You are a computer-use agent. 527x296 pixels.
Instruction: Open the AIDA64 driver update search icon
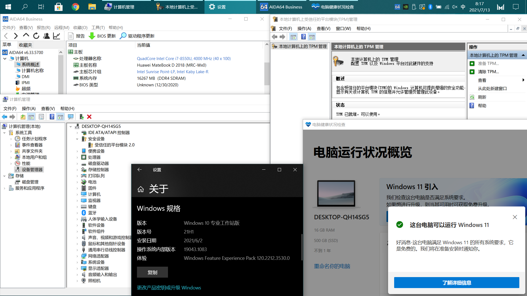click(123, 36)
